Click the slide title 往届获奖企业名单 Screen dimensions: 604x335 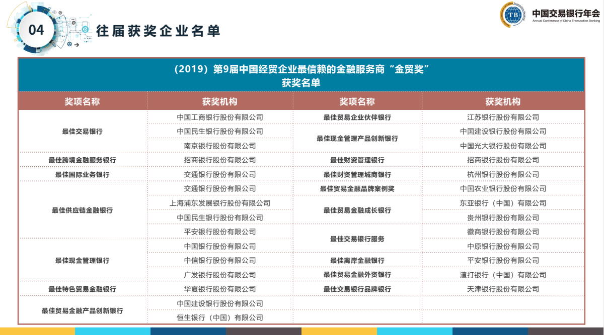[158, 31]
